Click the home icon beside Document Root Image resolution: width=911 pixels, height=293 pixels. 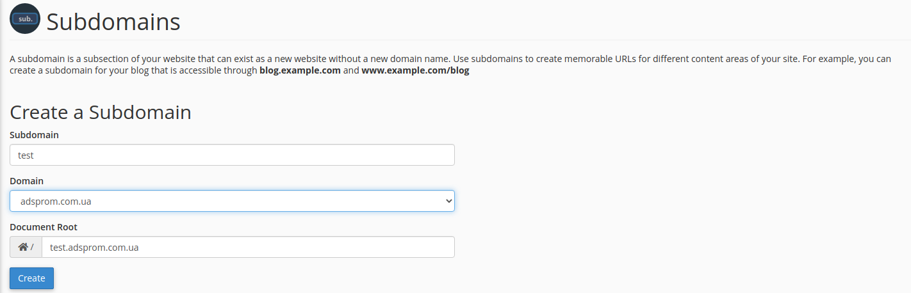23,247
